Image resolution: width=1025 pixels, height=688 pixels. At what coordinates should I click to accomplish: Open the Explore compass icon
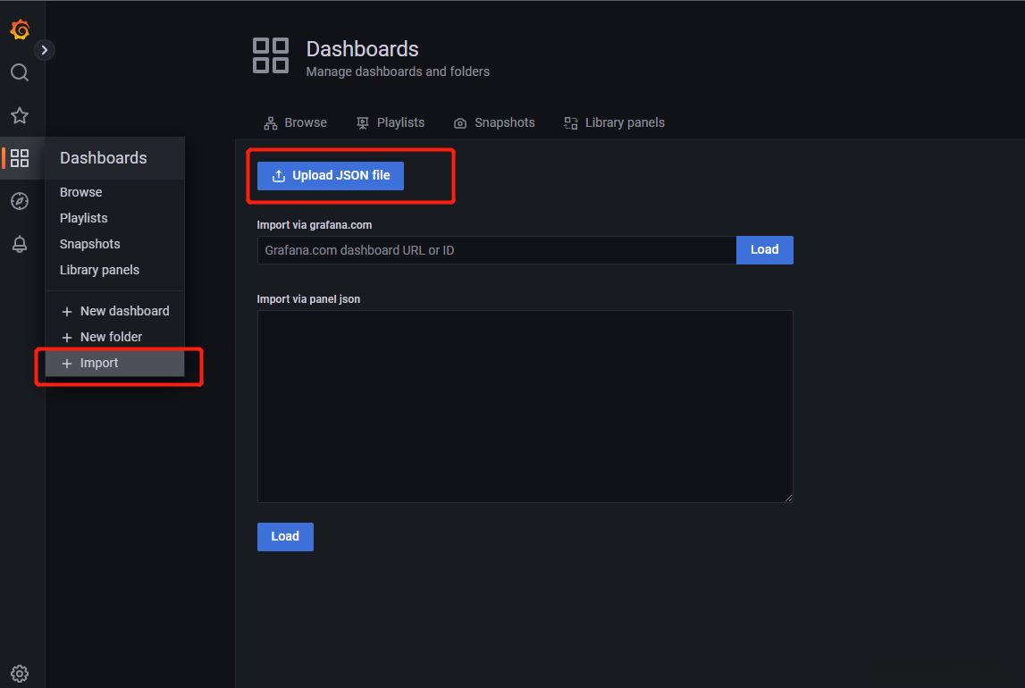pos(20,201)
